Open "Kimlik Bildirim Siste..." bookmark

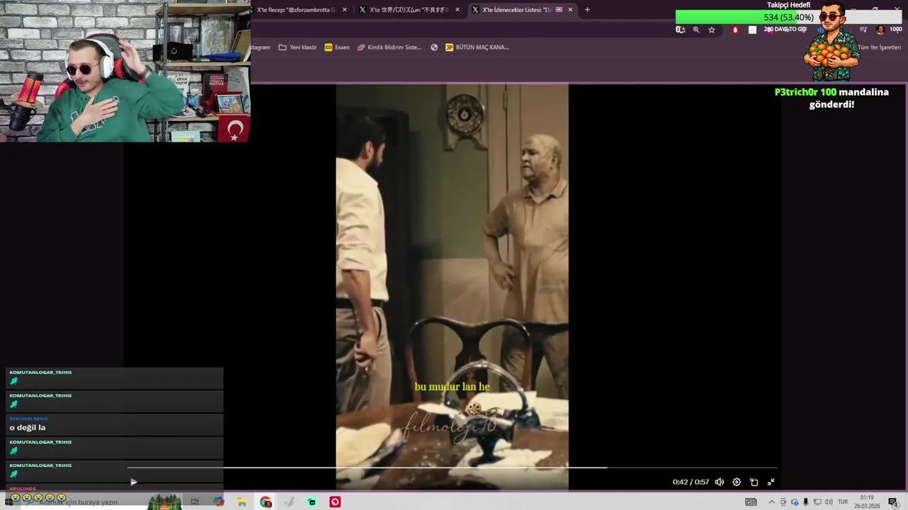[389, 47]
